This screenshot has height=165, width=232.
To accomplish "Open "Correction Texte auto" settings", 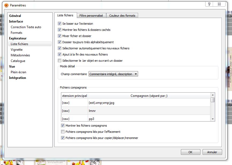I will pyautogui.click(x=26, y=27).
